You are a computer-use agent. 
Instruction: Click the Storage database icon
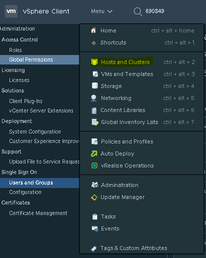pyautogui.click(x=94, y=85)
